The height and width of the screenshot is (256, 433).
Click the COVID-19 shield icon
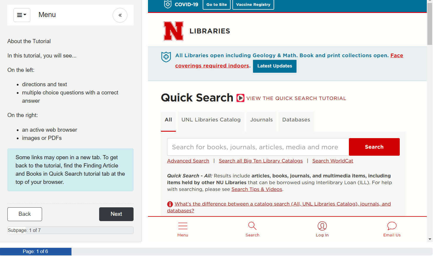168,4
